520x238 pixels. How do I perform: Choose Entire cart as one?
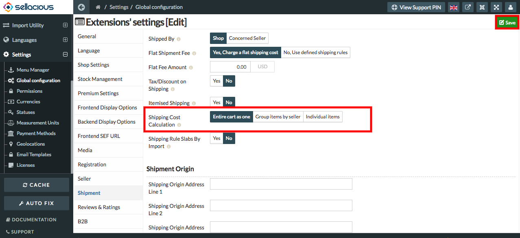point(232,117)
